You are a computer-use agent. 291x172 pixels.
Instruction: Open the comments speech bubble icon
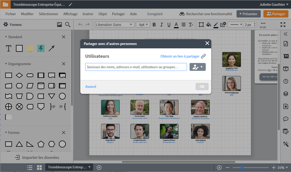(x=286, y=119)
